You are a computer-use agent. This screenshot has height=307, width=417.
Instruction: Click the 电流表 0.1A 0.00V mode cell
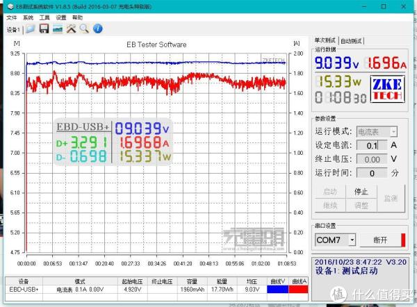(x=80, y=289)
